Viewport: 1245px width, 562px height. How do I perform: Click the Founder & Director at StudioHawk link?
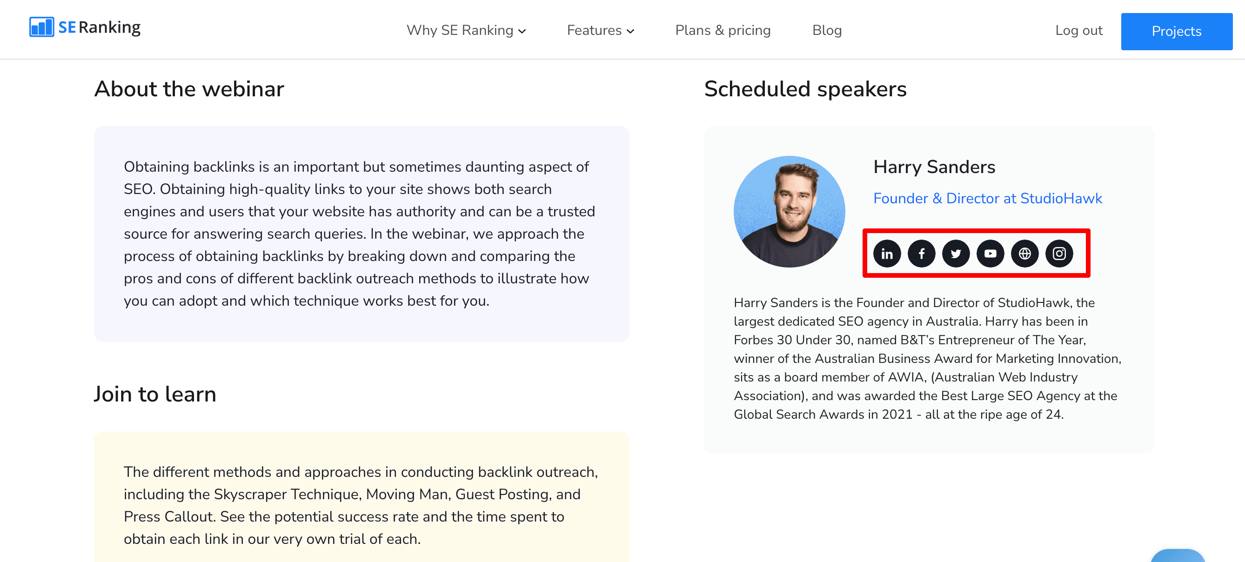(x=988, y=198)
